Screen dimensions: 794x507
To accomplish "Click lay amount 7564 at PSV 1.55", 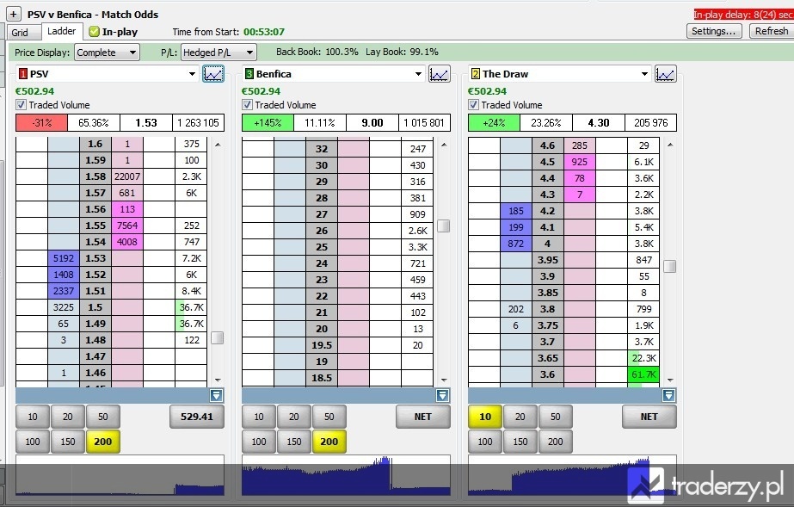I will pyautogui.click(x=127, y=226).
